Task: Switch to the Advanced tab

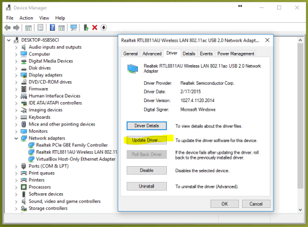Action: point(152,54)
